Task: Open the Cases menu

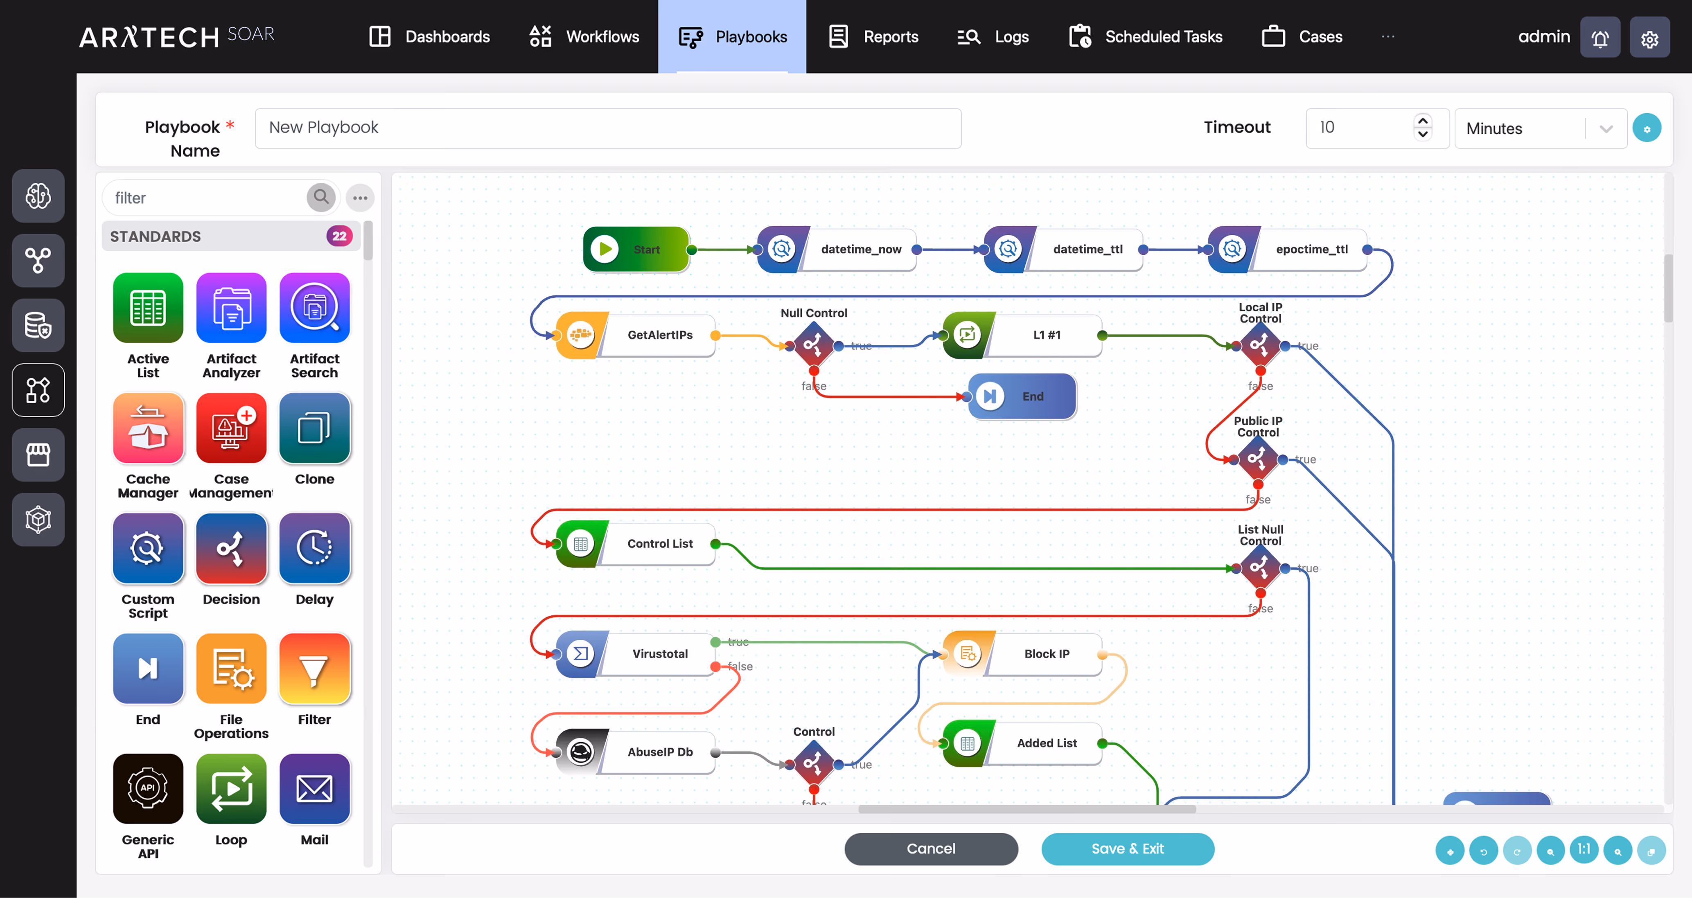Action: [x=1302, y=37]
